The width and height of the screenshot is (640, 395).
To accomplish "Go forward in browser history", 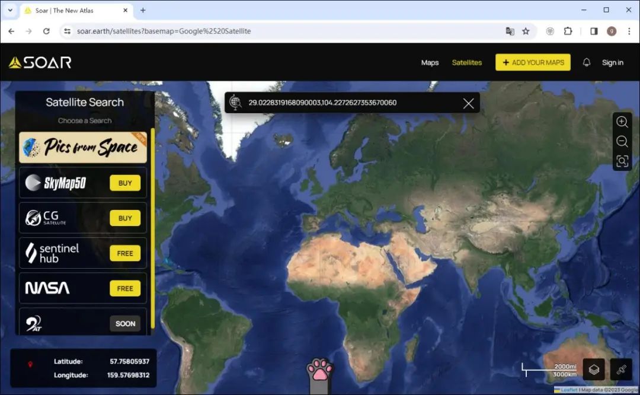I will [28, 31].
